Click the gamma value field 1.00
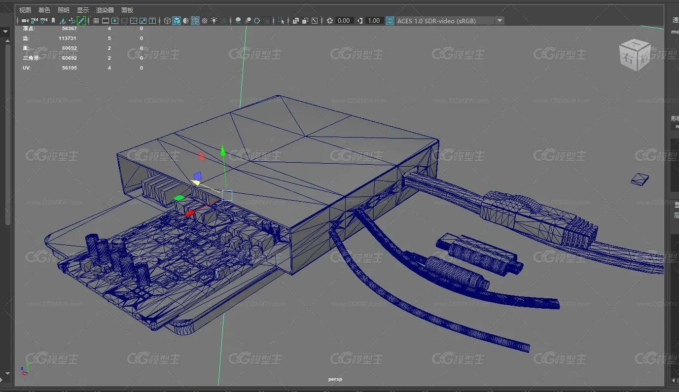 point(374,21)
